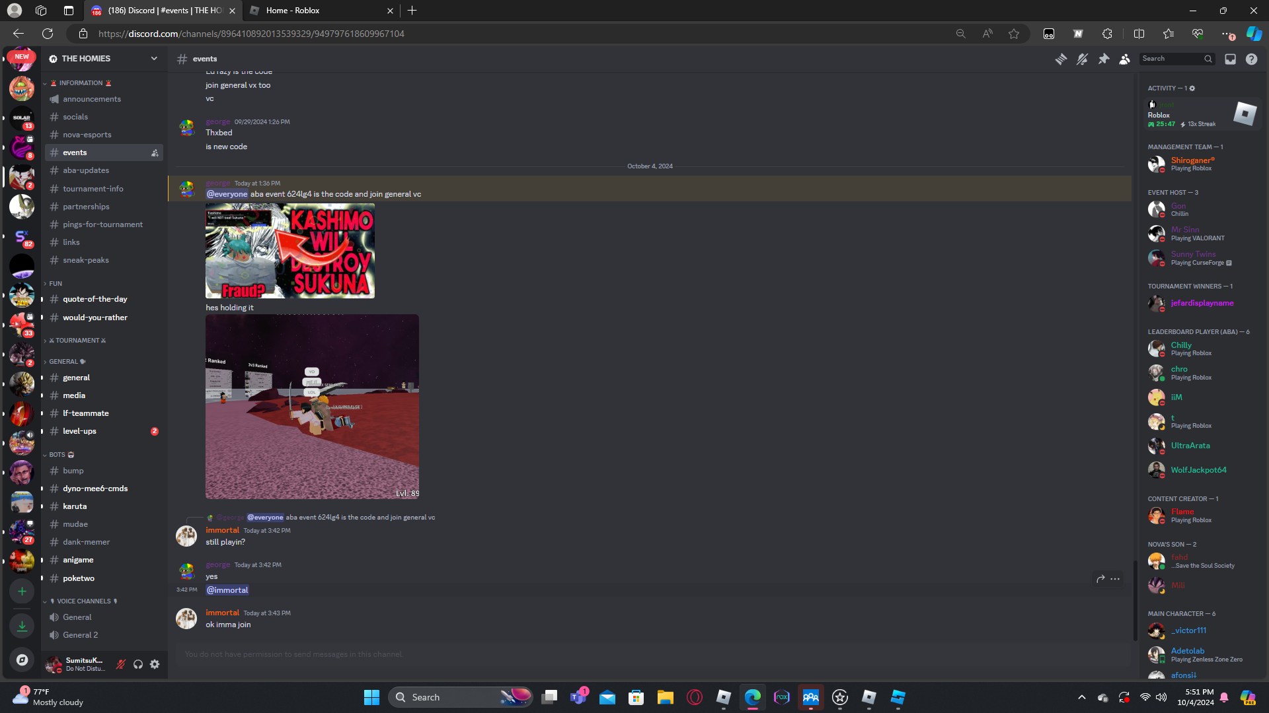Search in the Discord server search box

pyautogui.click(x=1177, y=59)
